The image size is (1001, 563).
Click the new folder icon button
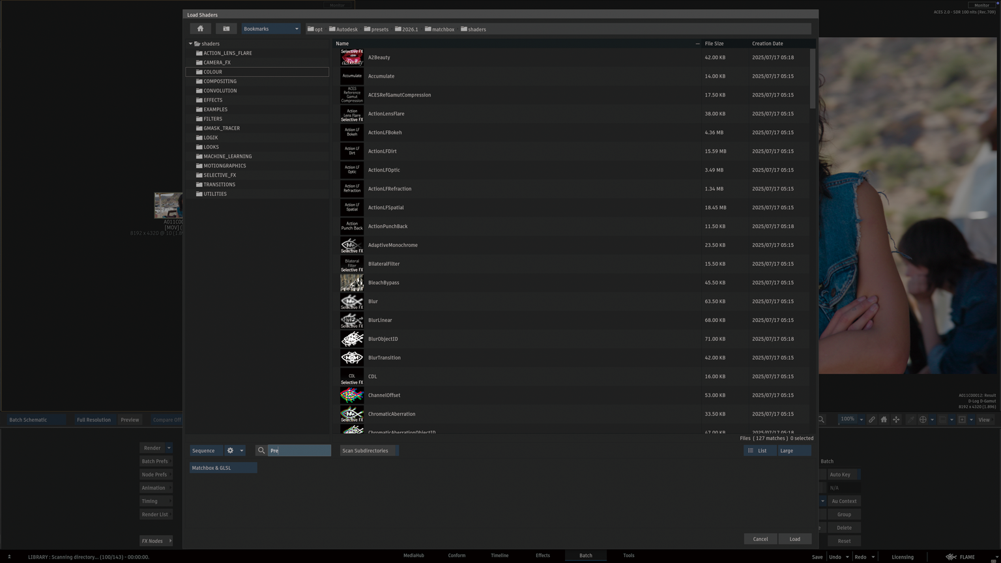[x=226, y=29]
